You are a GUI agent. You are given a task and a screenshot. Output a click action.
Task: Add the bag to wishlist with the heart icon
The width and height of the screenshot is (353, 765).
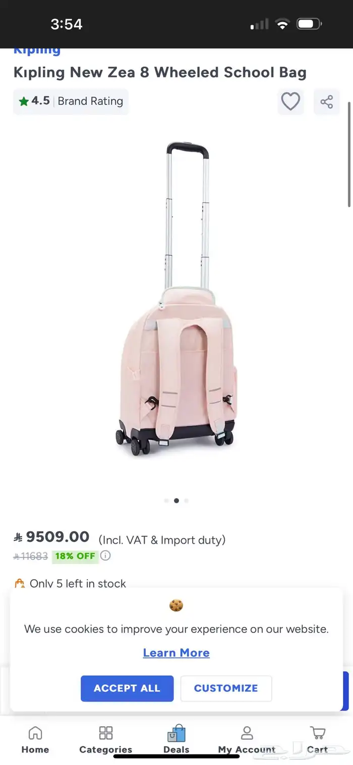(290, 102)
